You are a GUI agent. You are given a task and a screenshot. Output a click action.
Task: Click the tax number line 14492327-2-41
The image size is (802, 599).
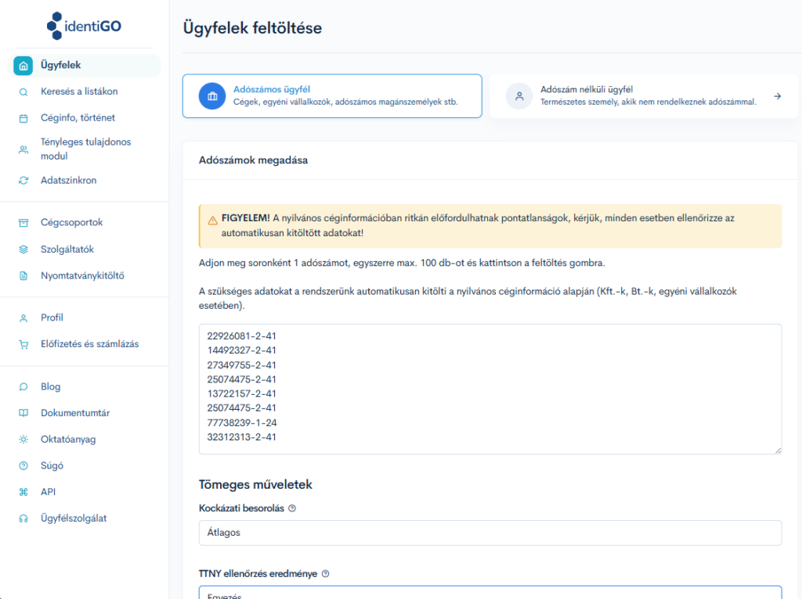point(241,350)
